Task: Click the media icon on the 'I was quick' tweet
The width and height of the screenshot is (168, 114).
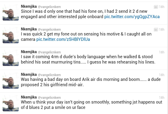Action: coord(156,30)
